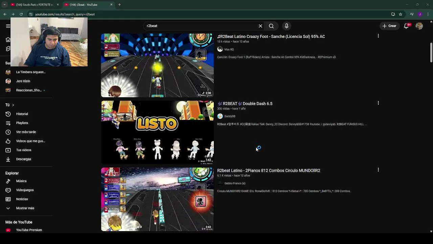This screenshot has height=244, width=433.
Task: Open DannySB channel avatar
Action: pos(220,116)
